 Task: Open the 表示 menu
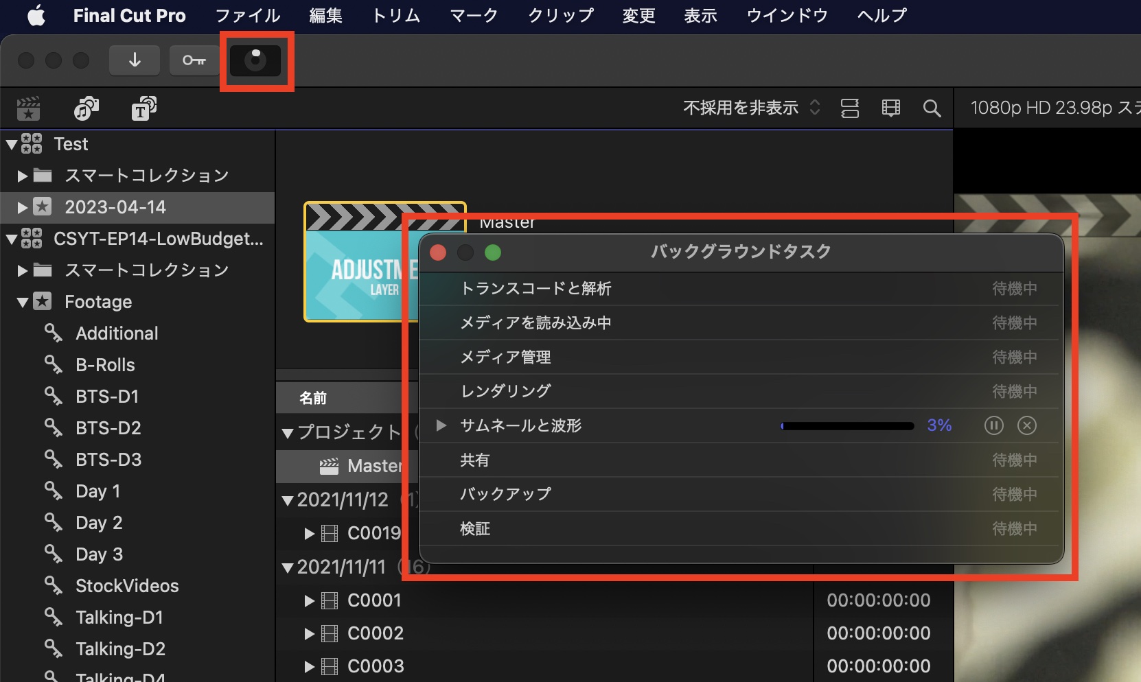coord(700,15)
